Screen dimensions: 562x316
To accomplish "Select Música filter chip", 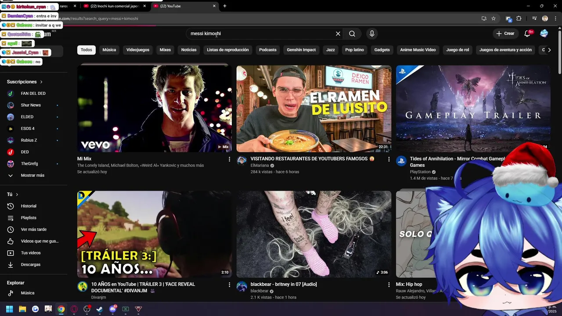I will click(109, 50).
